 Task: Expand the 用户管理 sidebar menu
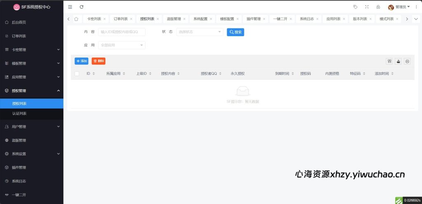(x=32, y=126)
